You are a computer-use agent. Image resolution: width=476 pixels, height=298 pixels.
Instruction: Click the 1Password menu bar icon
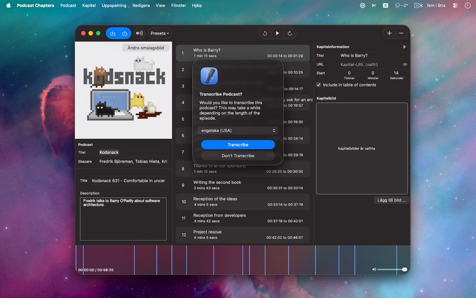pos(362,5)
